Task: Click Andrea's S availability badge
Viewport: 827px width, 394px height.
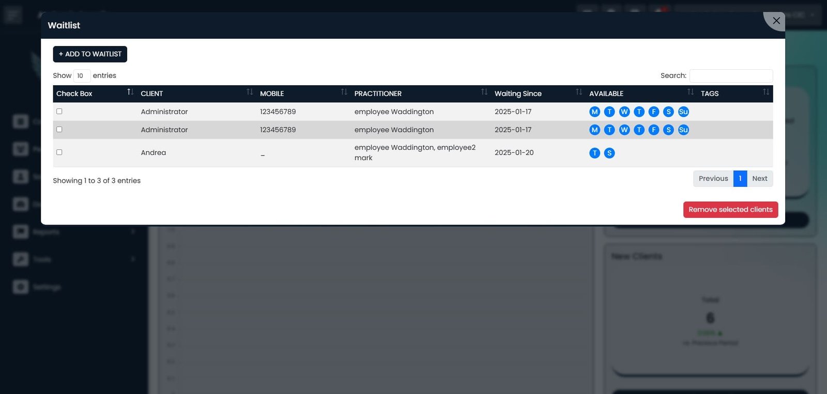Action: tap(609, 153)
